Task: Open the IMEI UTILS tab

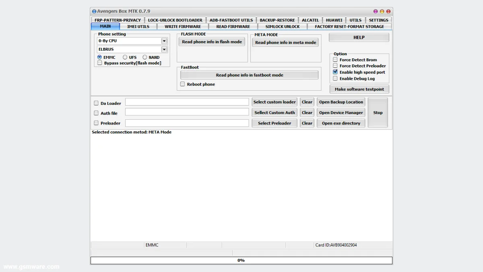Action: pos(138,27)
